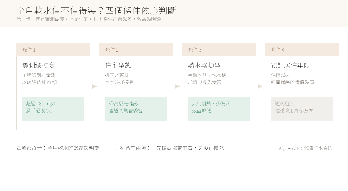This screenshot has width=348, height=191.
Task: Click the line 工程師到府量測
Action: coord(39,75)
